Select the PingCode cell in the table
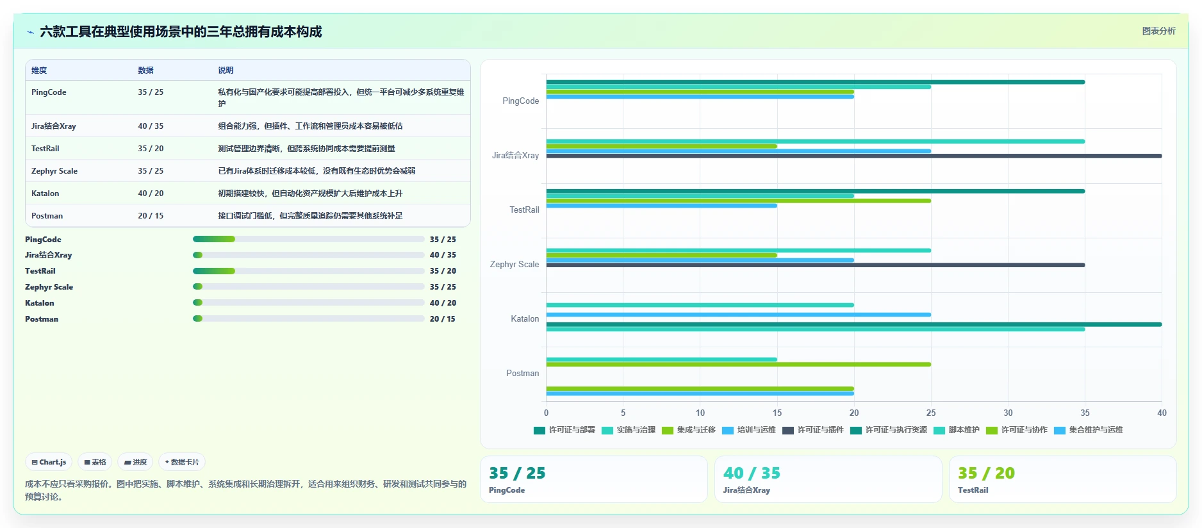Screen dimensions: 1202x528 (49, 92)
